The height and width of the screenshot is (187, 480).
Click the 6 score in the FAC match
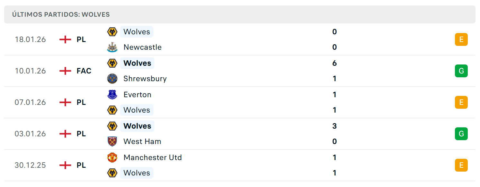pos(335,63)
